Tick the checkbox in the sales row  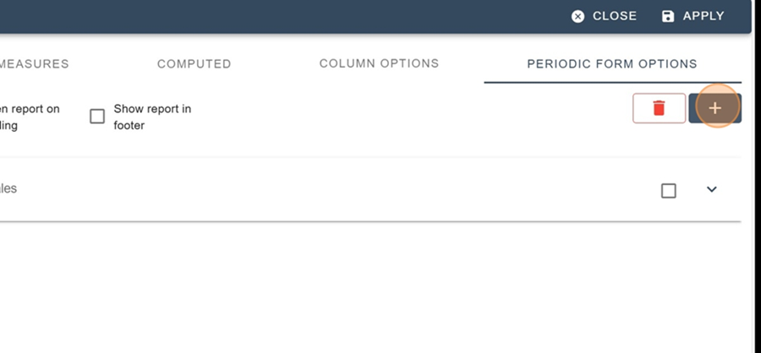click(x=669, y=191)
